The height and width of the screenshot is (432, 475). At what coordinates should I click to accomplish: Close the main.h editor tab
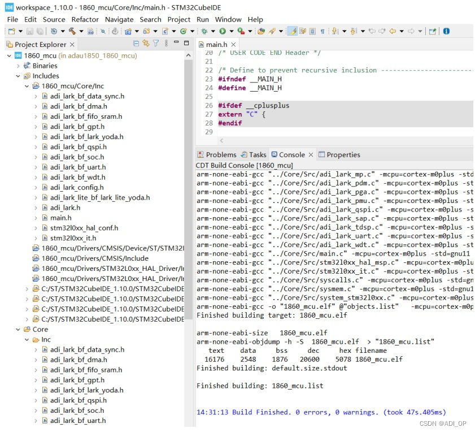(233, 45)
